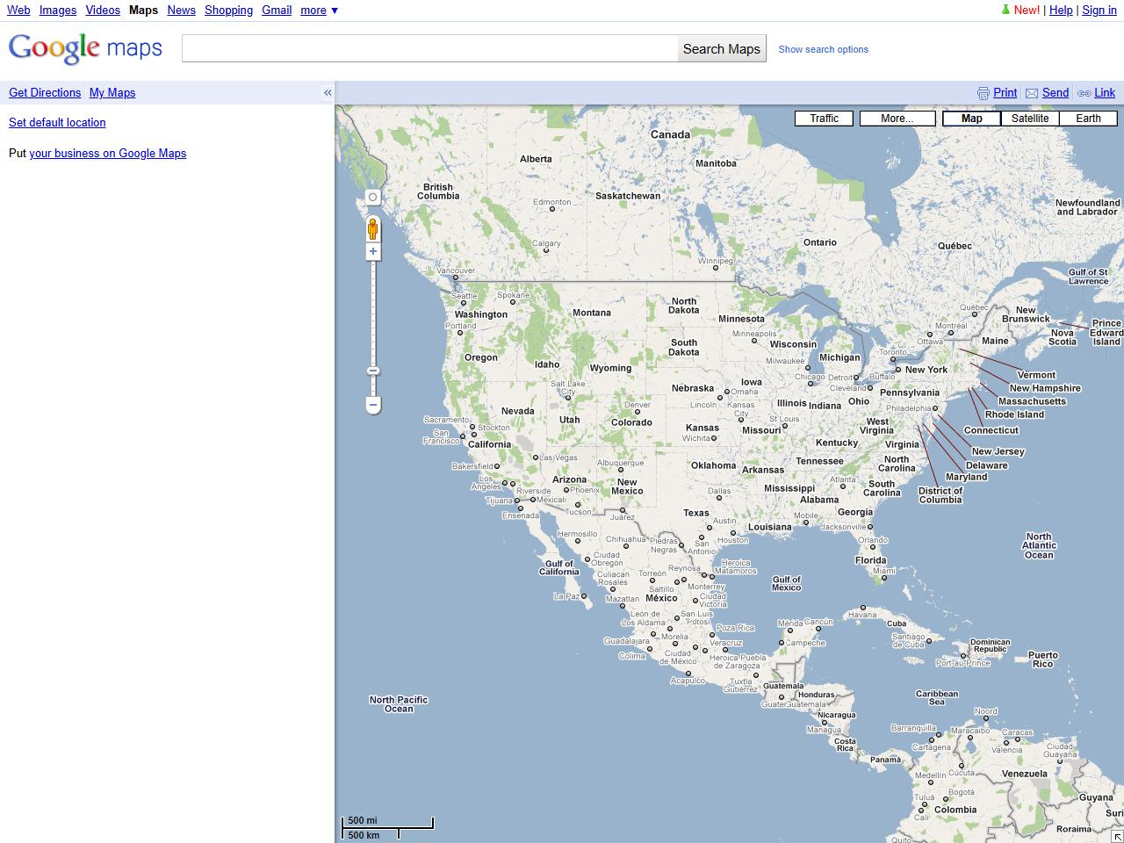Open the More... layers dropdown
The width and height of the screenshot is (1124, 843).
click(897, 119)
